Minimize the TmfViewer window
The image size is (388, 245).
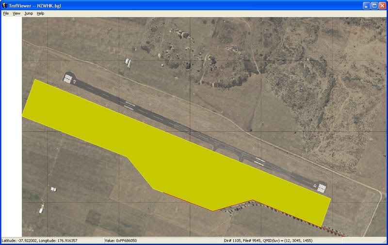(366, 5)
